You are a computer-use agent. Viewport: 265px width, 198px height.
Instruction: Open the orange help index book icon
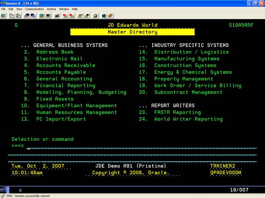tap(110, 16)
